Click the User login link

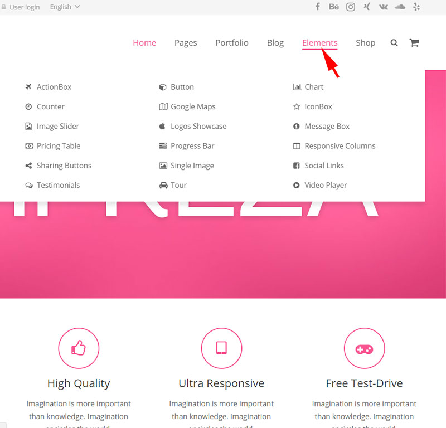pyautogui.click(x=24, y=7)
